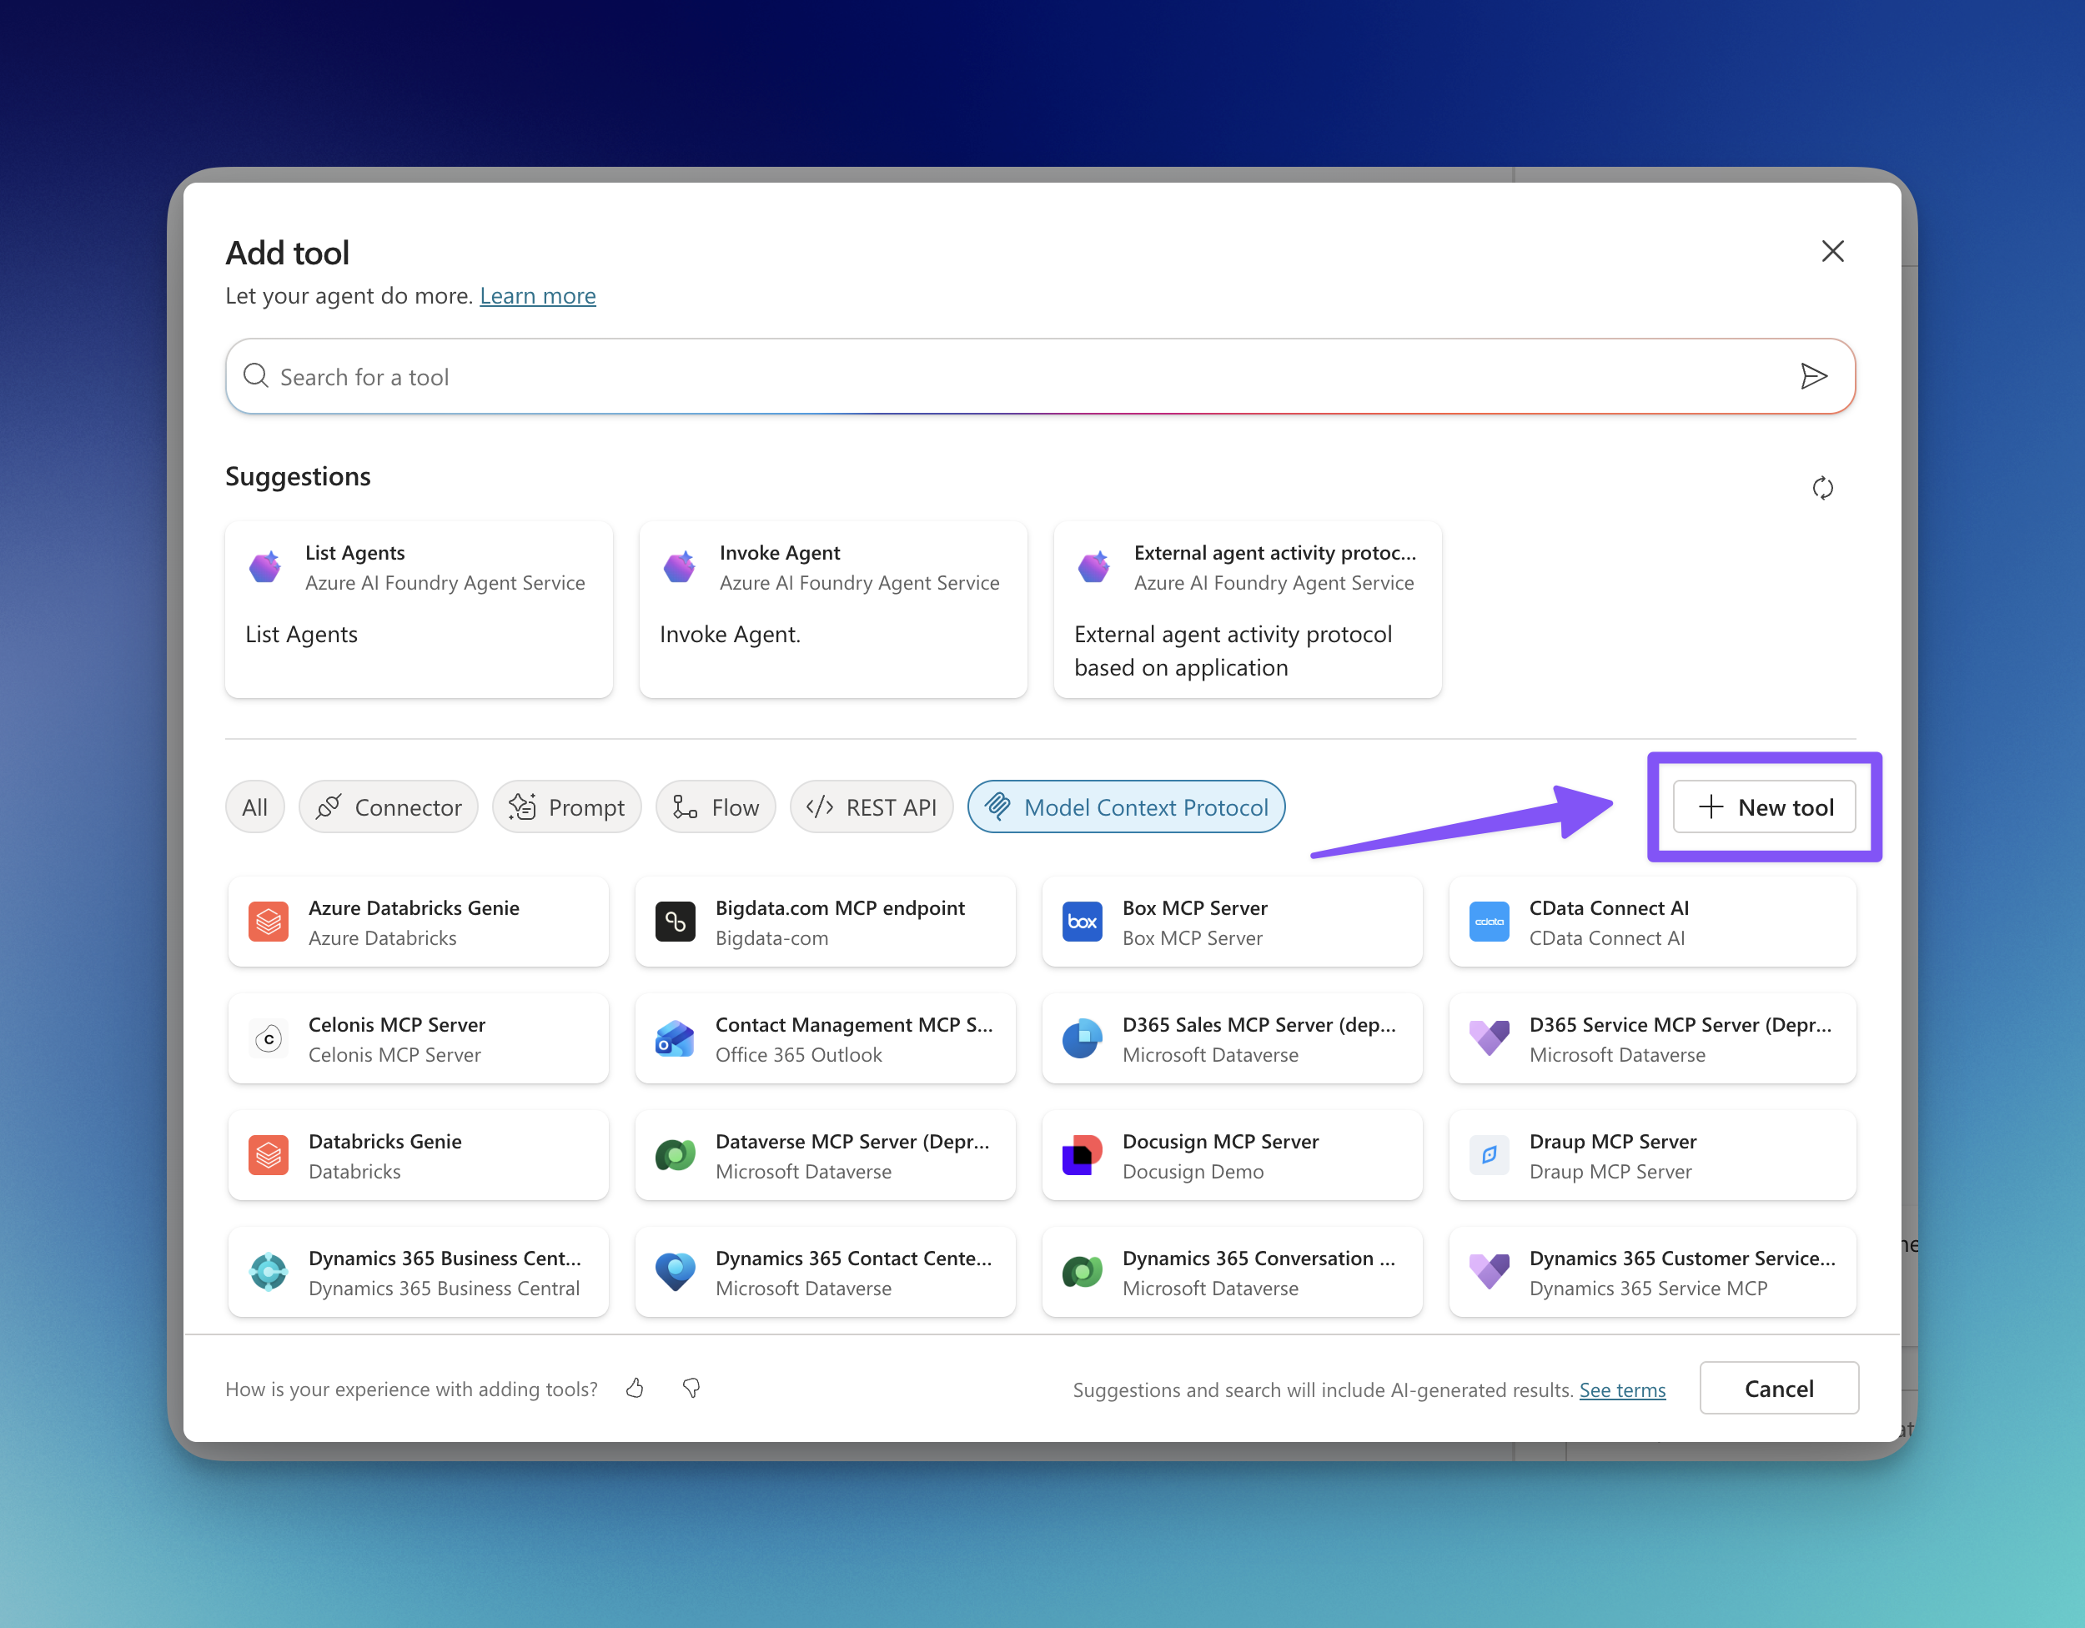Give thumbs down feedback on adding tools
The image size is (2085, 1628).
(691, 1389)
